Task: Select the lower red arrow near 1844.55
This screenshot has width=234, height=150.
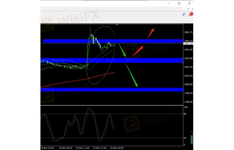Action: [138, 51]
